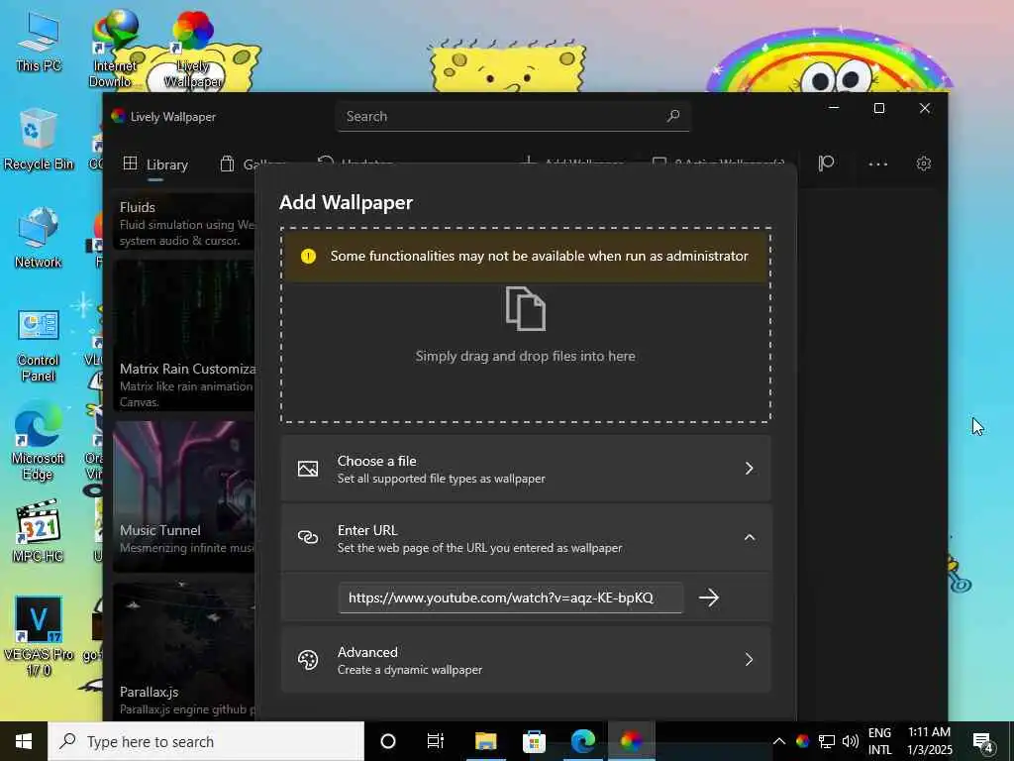The image size is (1014, 761).
Task: Switch to the Library tab
Action: [155, 164]
